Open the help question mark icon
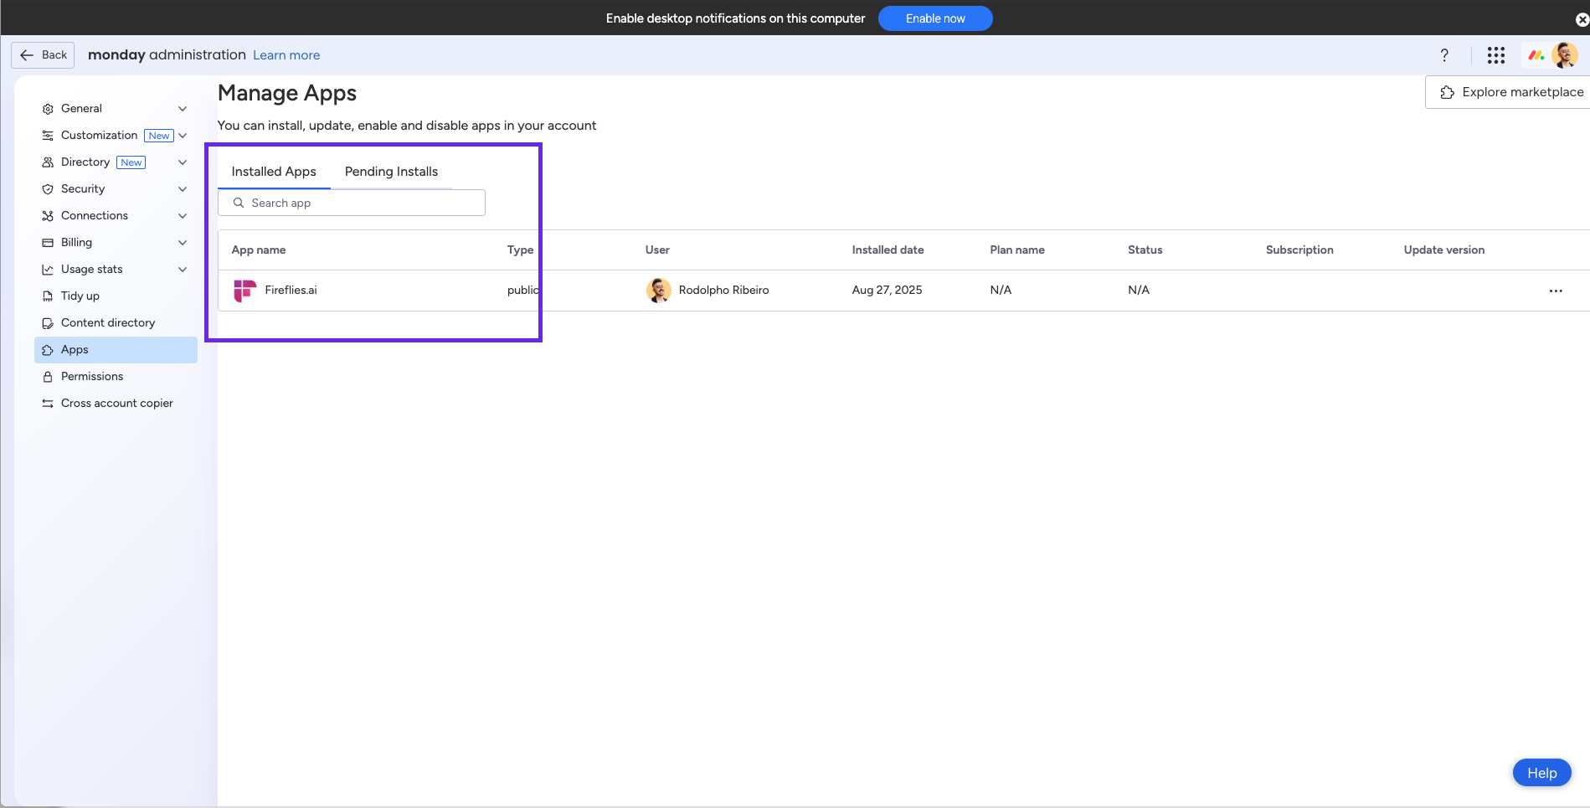The height and width of the screenshot is (808, 1590). coord(1444,55)
